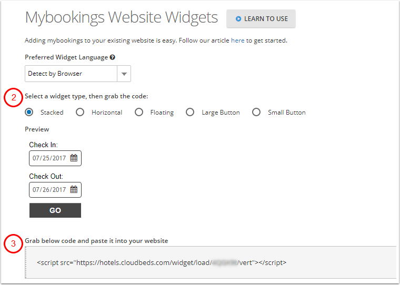
Task: Click the 'Select a widget type' heading
Action: (x=86, y=96)
